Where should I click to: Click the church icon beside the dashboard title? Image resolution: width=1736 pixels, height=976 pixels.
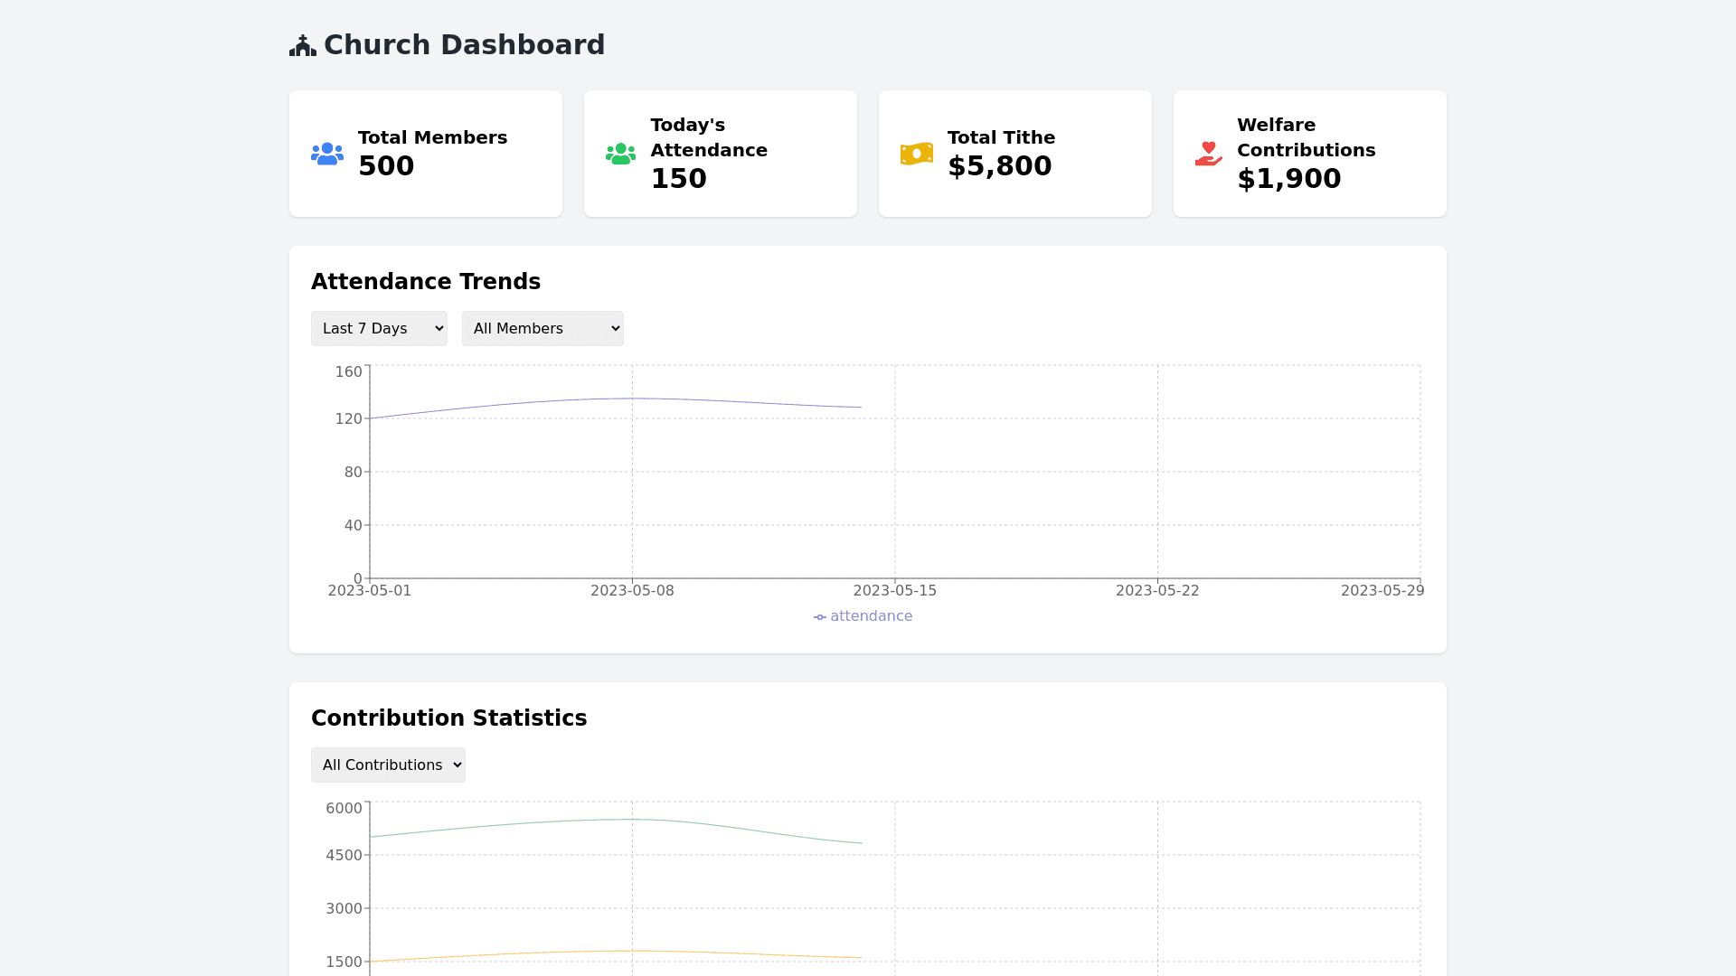click(303, 45)
